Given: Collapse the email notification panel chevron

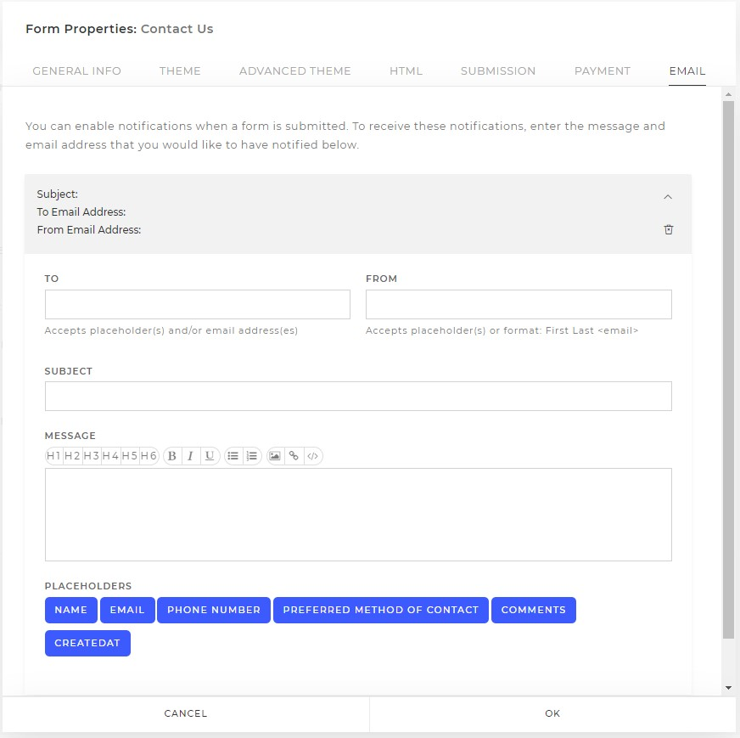Looking at the screenshot, I should coord(668,196).
